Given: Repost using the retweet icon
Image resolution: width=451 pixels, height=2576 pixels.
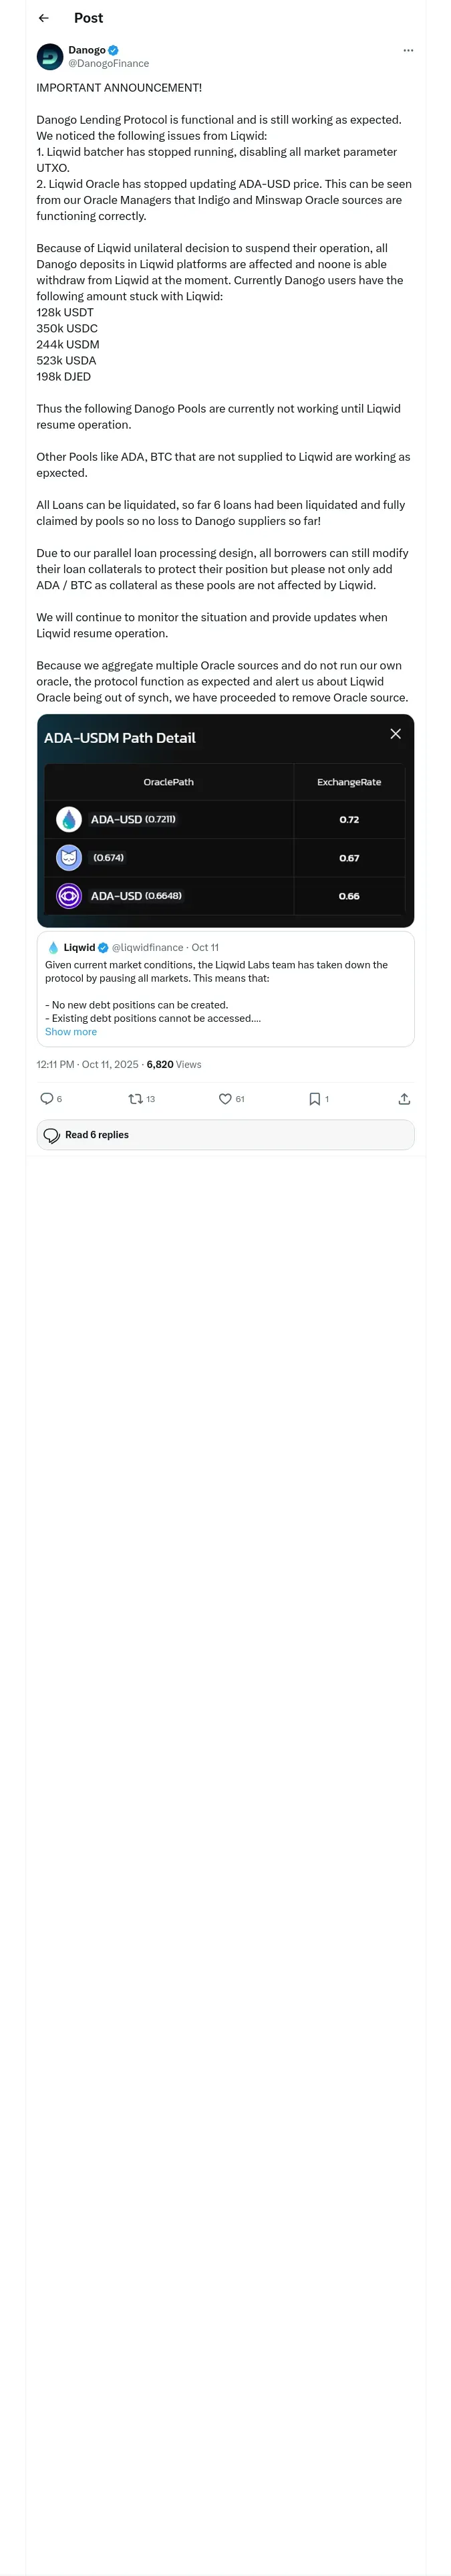Looking at the screenshot, I should click(136, 1099).
